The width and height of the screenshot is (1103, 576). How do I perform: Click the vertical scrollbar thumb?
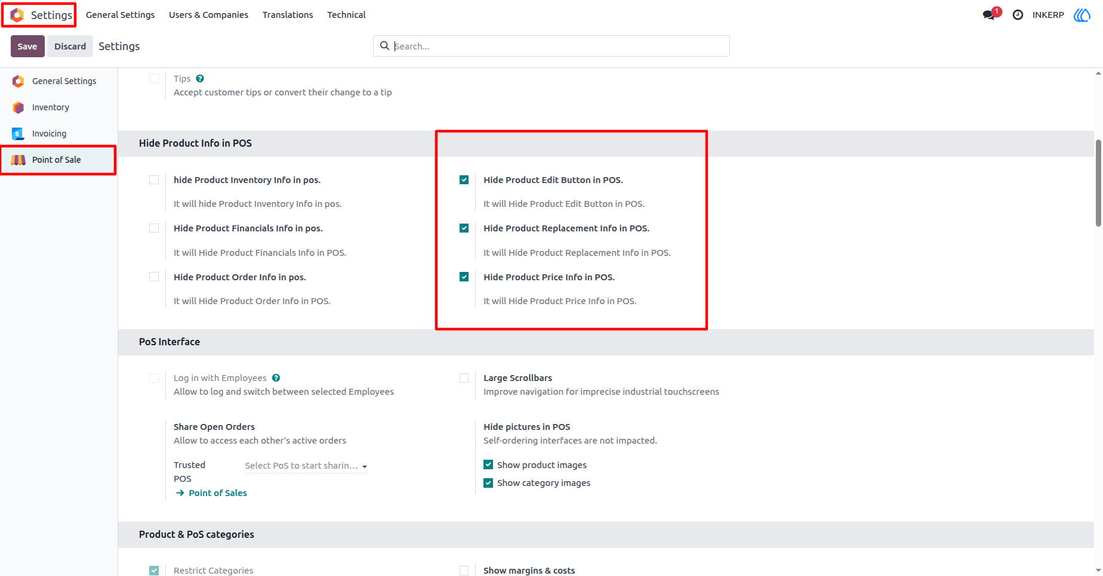(1098, 183)
